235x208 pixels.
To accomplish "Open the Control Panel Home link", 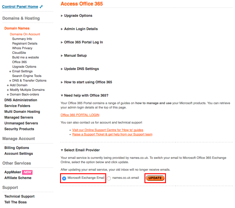I will pyautogui.click(x=20, y=7).
